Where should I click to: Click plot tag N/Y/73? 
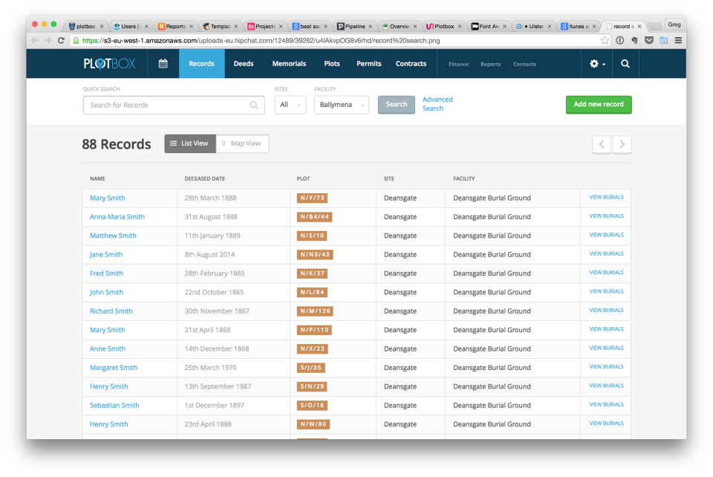coord(312,198)
